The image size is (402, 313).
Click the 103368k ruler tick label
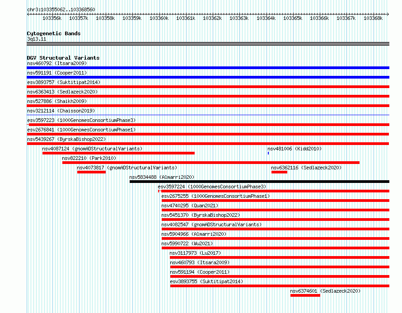click(373, 18)
